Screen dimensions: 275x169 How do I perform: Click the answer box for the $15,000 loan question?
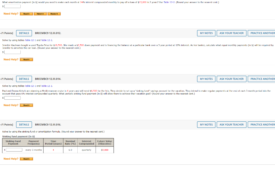[x=12, y=6]
